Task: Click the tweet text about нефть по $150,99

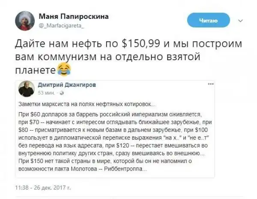Action: [128, 57]
